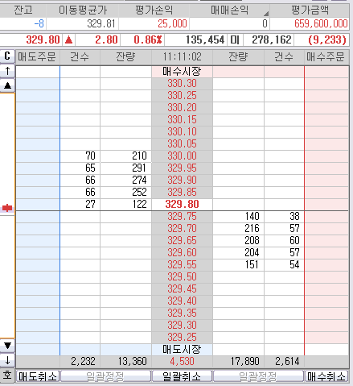Click the red current-price marker icon
This screenshot has width=353, height=386.
tap(7, 208)
